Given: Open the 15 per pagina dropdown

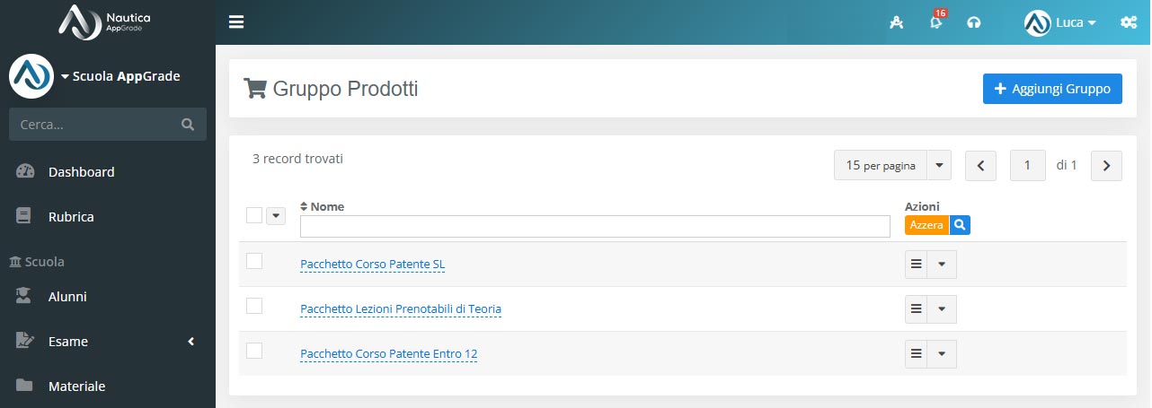Looking at the screenshot, I should click(938, 166).
